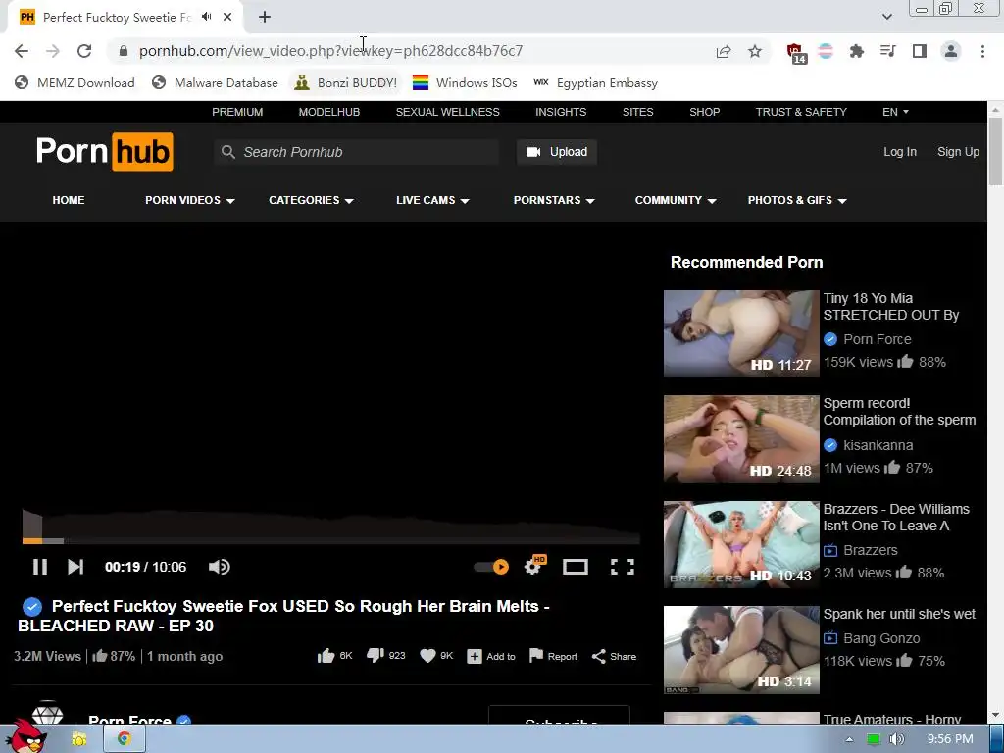Open the SITES top menu item
Screen dimensions: 1004x753
pyautogui.click(x=637, y=112)
